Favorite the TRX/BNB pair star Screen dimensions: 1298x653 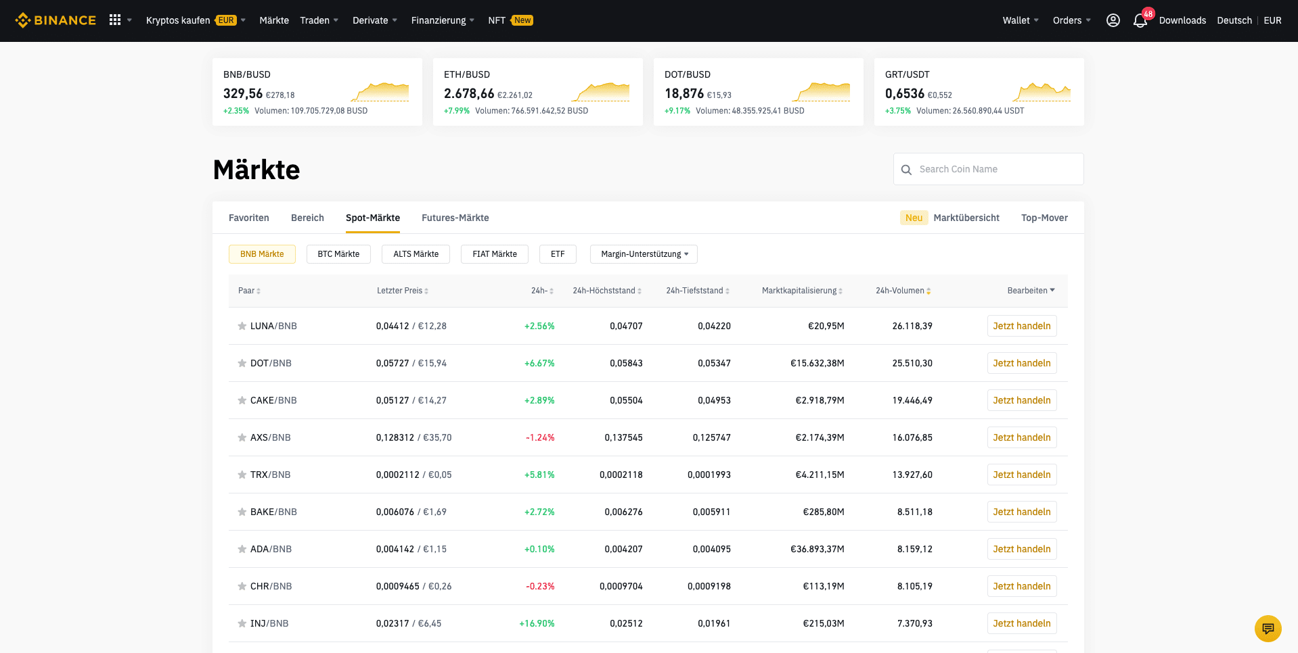click(x=242, y=475)
